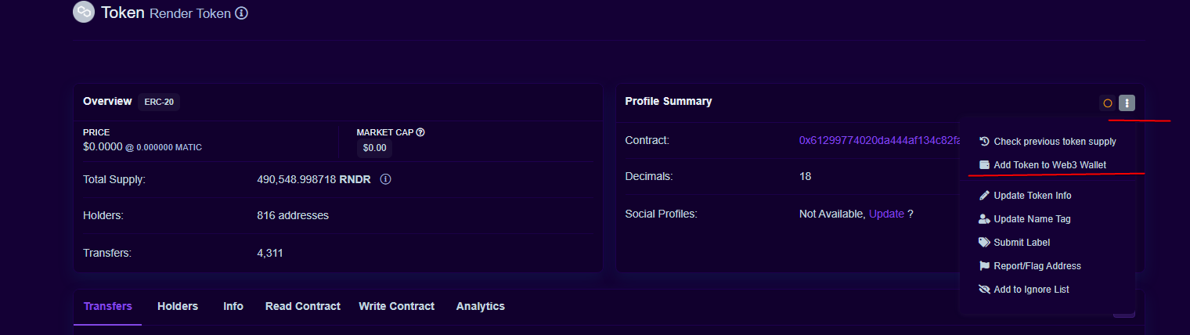Click the pencil icon beside Update Token Info

pos(984,196)
